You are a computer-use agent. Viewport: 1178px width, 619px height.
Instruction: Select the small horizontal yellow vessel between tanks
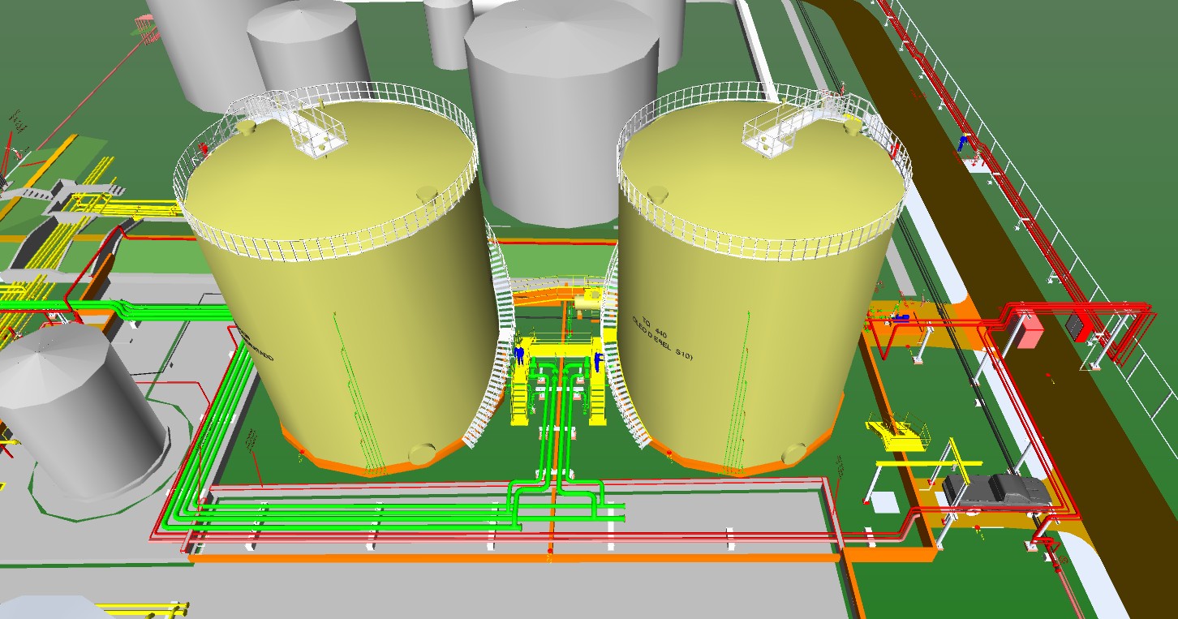586,300
